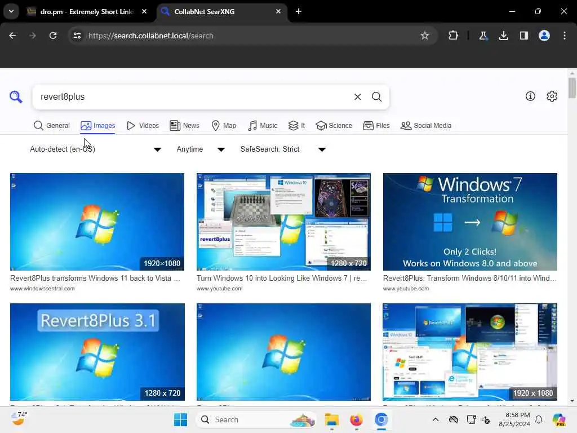The image size is (577, 433).
Task: Open Chrome Labs flask icon
Action: 483,36
